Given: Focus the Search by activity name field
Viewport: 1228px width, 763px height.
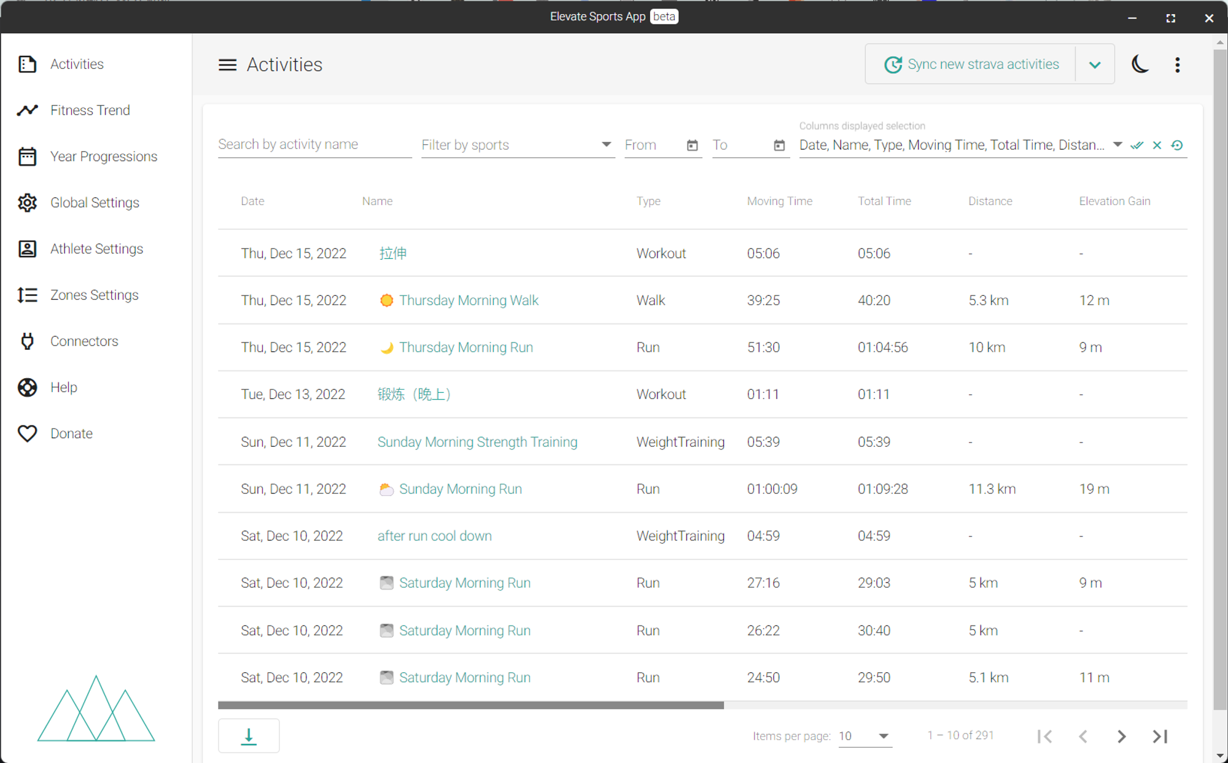Looking at the screenshot, I should coord(314,144).
